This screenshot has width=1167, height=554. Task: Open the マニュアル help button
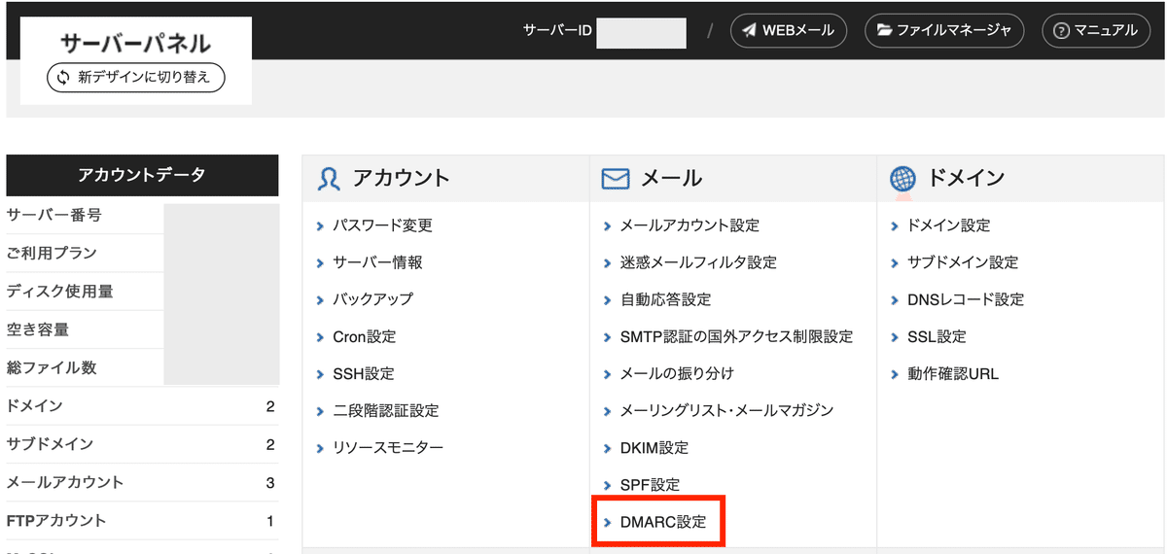[1096, 30]
